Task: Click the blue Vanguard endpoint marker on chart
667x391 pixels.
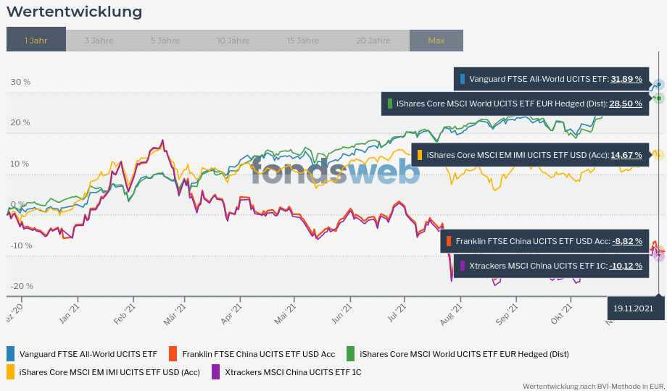Action: click(x=658, y=85)
